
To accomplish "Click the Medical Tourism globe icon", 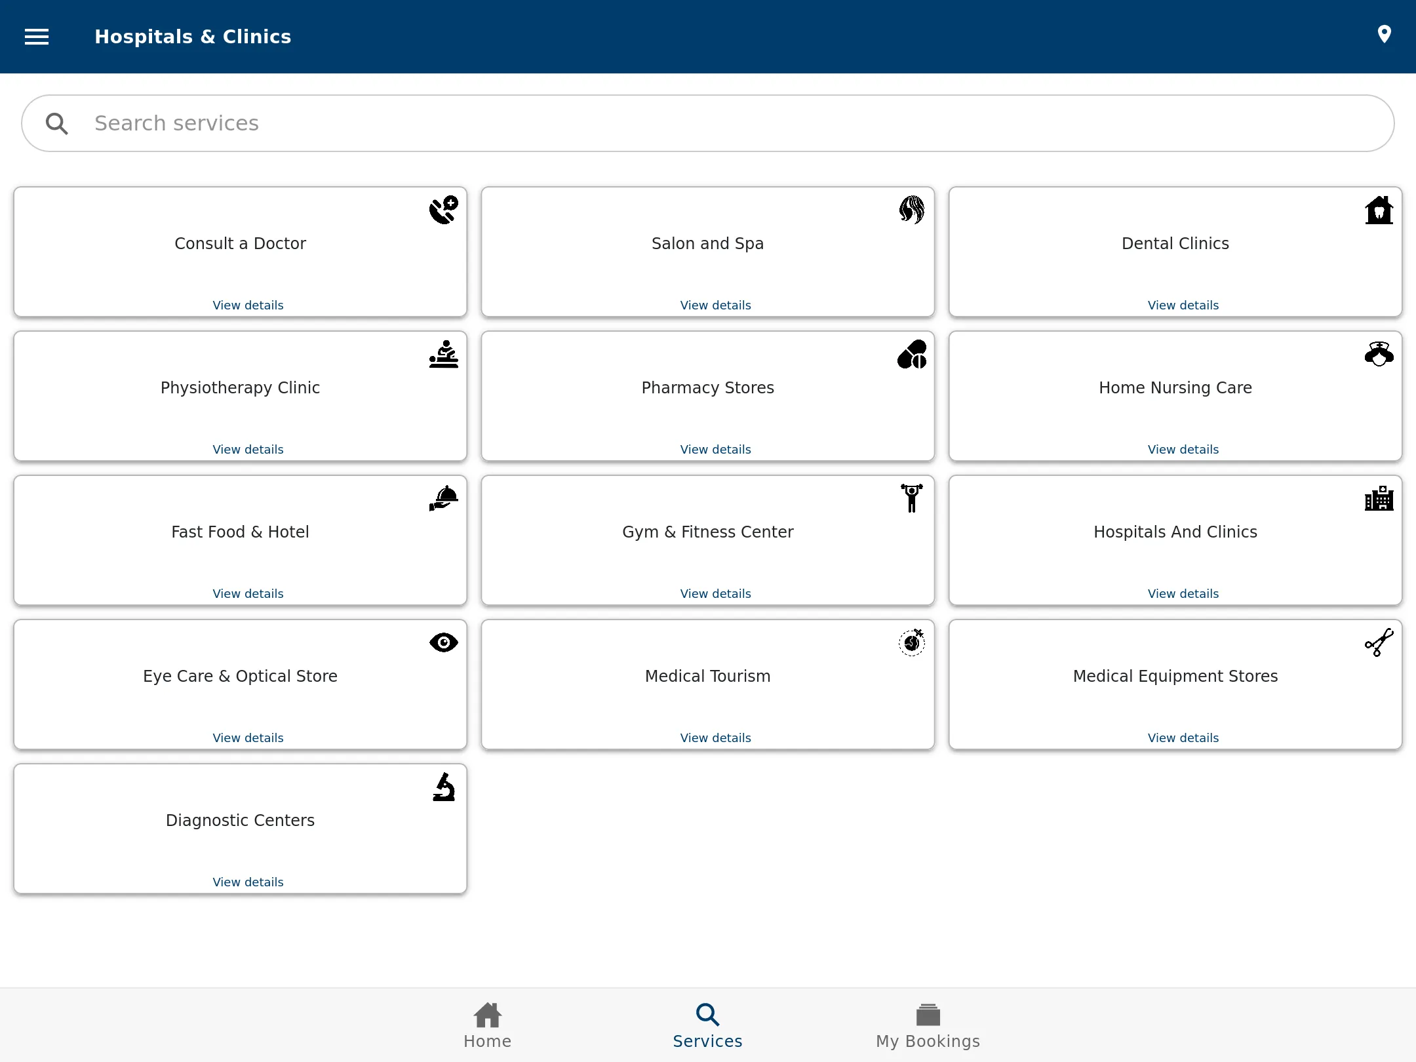I will (x=911, y=642).
